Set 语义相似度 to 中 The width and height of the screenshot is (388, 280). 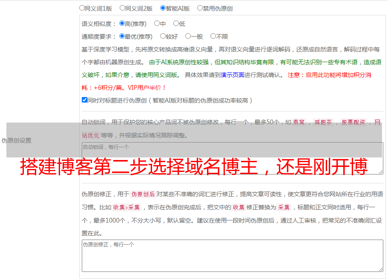click(157, 23)
